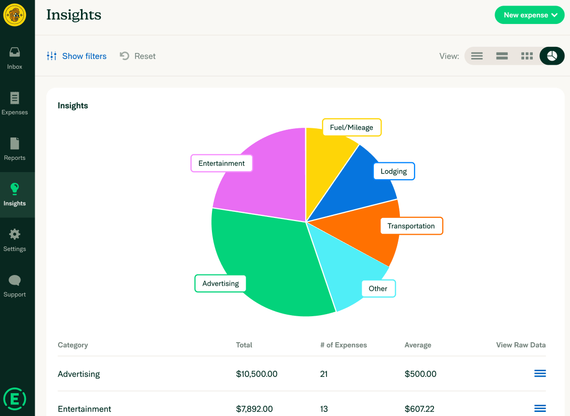The image size is (570, 416).
Task: Open Reports in the sidebar
Action: pyautogui.click(x=15, y=149)
